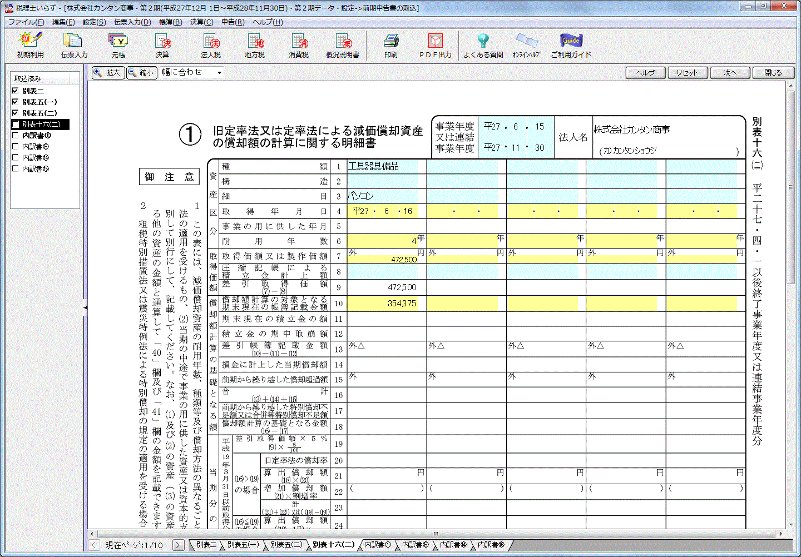Check the 内訳書① checkbox
This screenshot has width=801, height=557.
pyautogui.click(x=16, y=136)
